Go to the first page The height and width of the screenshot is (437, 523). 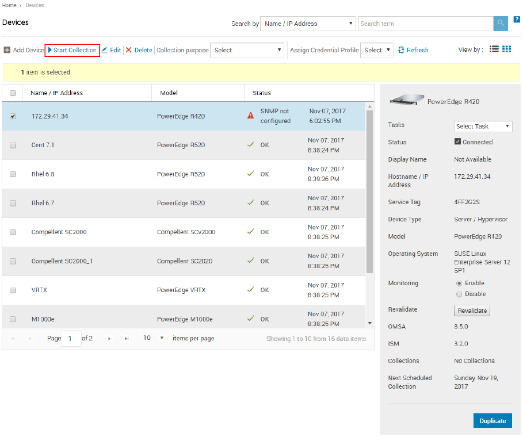[13, 339]
